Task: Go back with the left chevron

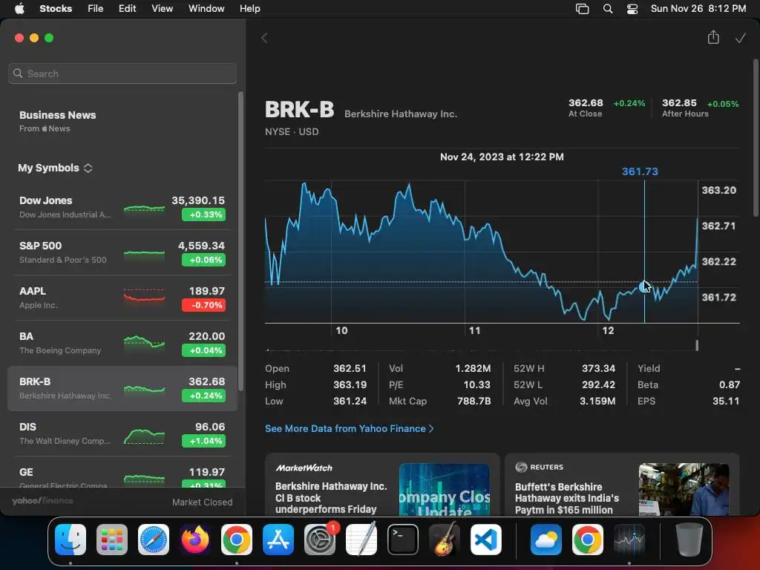Action: click(x=264, y=38)
